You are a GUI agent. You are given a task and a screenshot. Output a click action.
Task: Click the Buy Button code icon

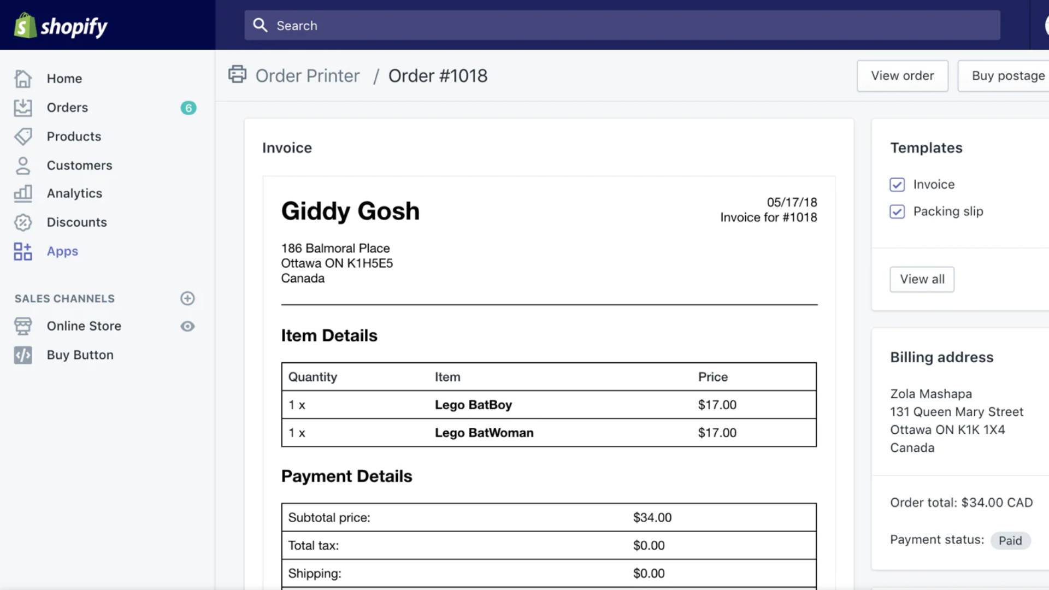23,355
